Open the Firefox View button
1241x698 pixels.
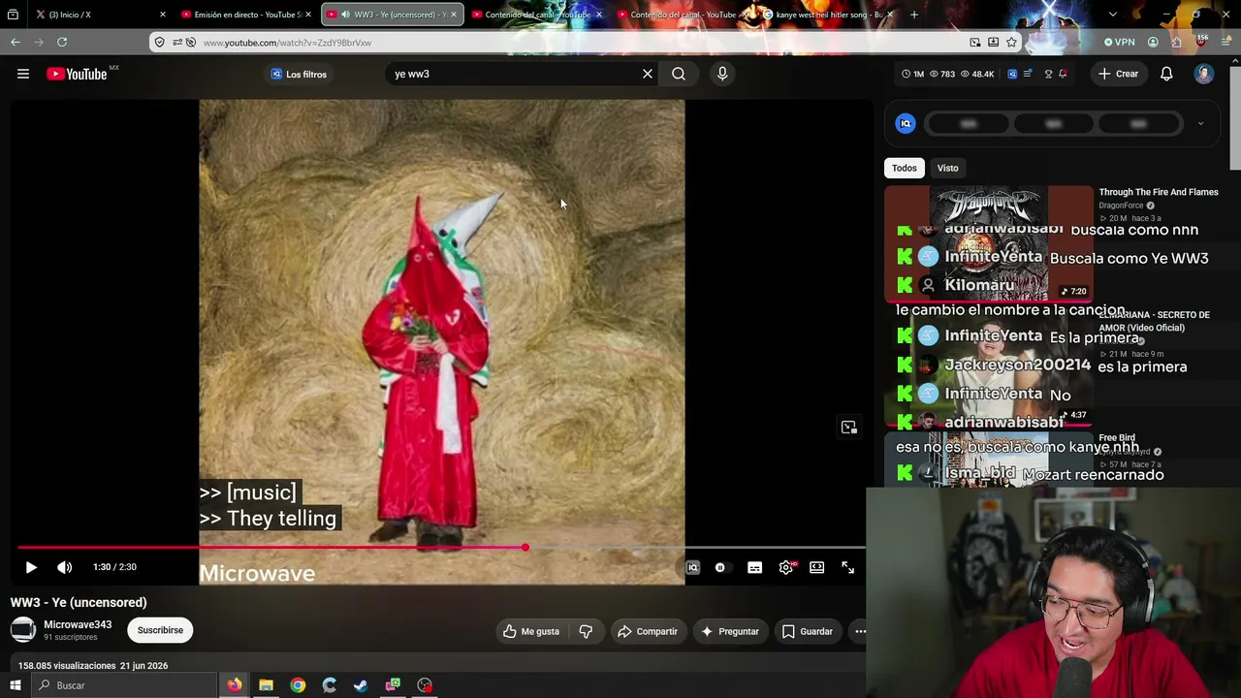point(13,15)
